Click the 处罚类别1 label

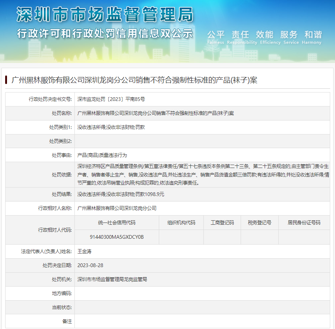pyautogui.click(x=60, y=127)
